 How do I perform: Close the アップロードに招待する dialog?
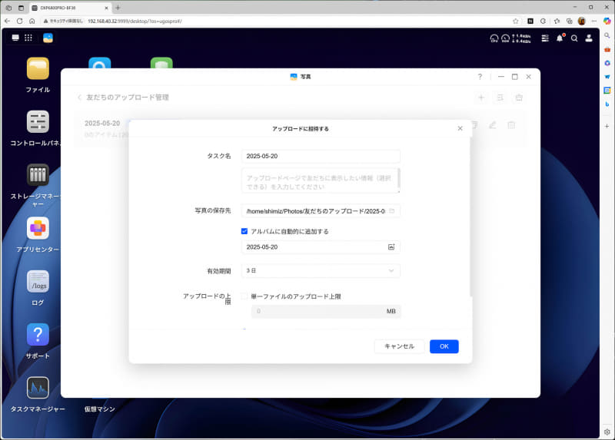pyautogui.click(x=460, y=128)
